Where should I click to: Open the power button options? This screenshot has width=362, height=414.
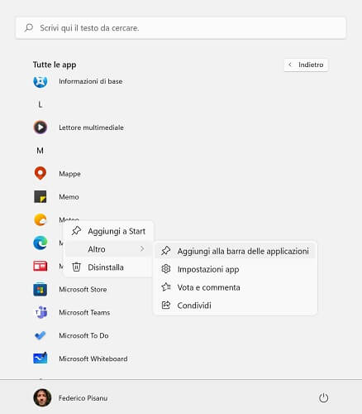(x=323, y=398)
